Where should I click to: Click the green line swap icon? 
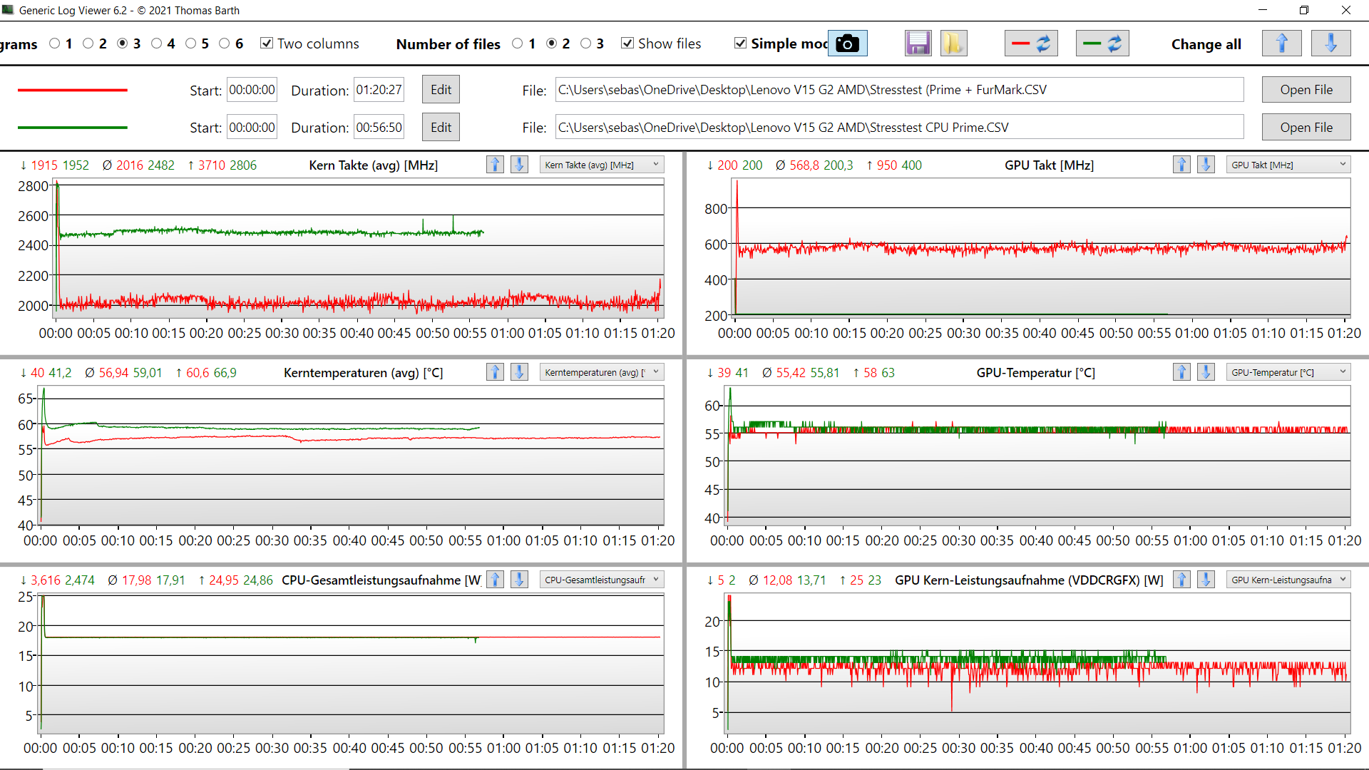click(x=1102, y=43)
